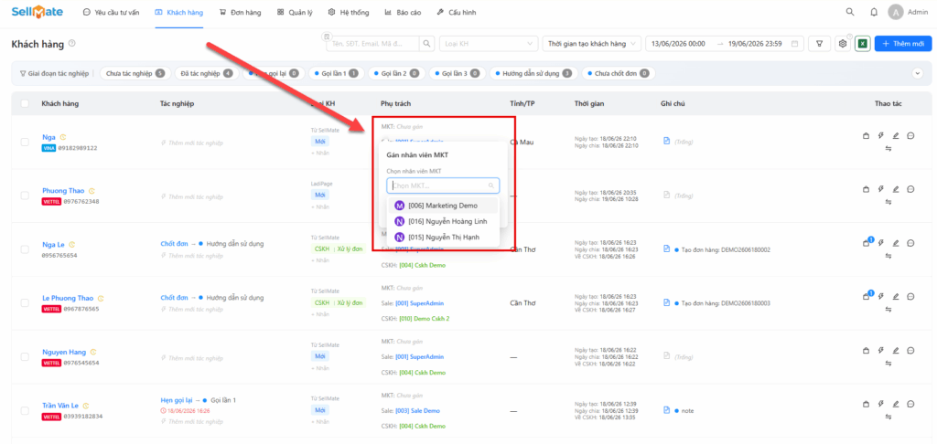937x444 pixels.
Task: Open chat bubble icon for Phuong Thao
Action: tap(910, 189)
